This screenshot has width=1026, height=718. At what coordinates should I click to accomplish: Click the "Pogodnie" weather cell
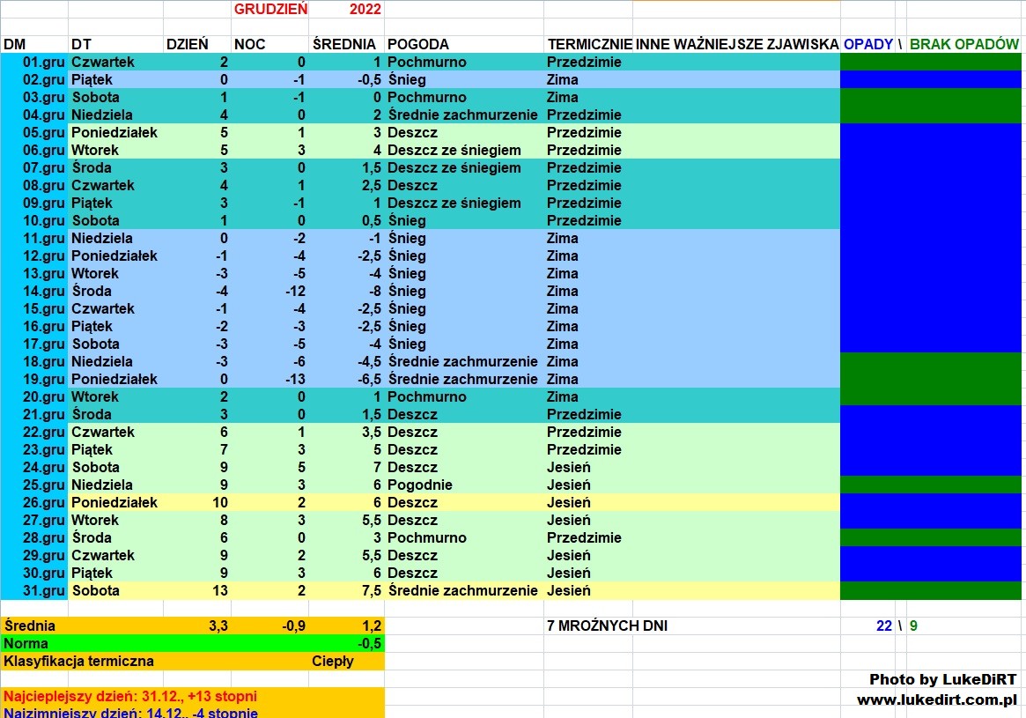click(x=420, y=485)
